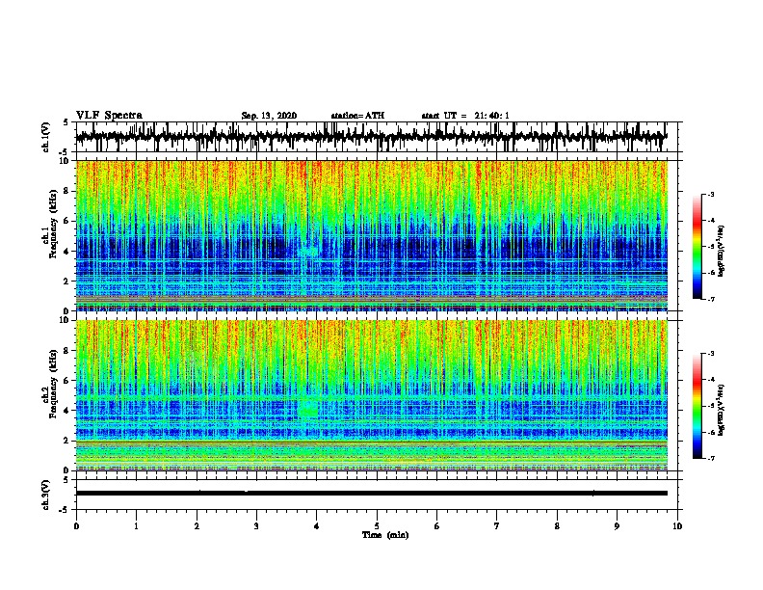Screen dimensions: 763x590
Task: Click the '4' tick on time axis
Action: click(317, 526)
